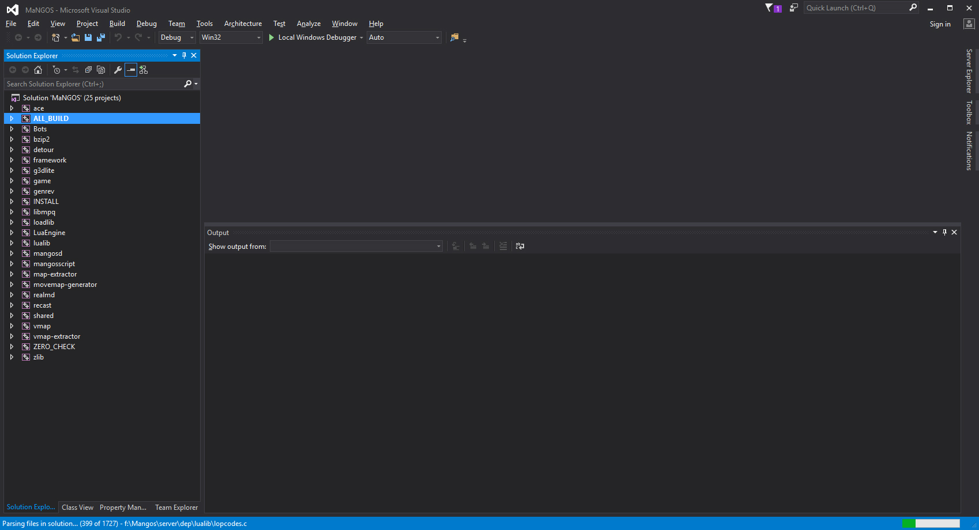
Task: Pin the Solution Explorer panel
Action: [x=184, y=55]
